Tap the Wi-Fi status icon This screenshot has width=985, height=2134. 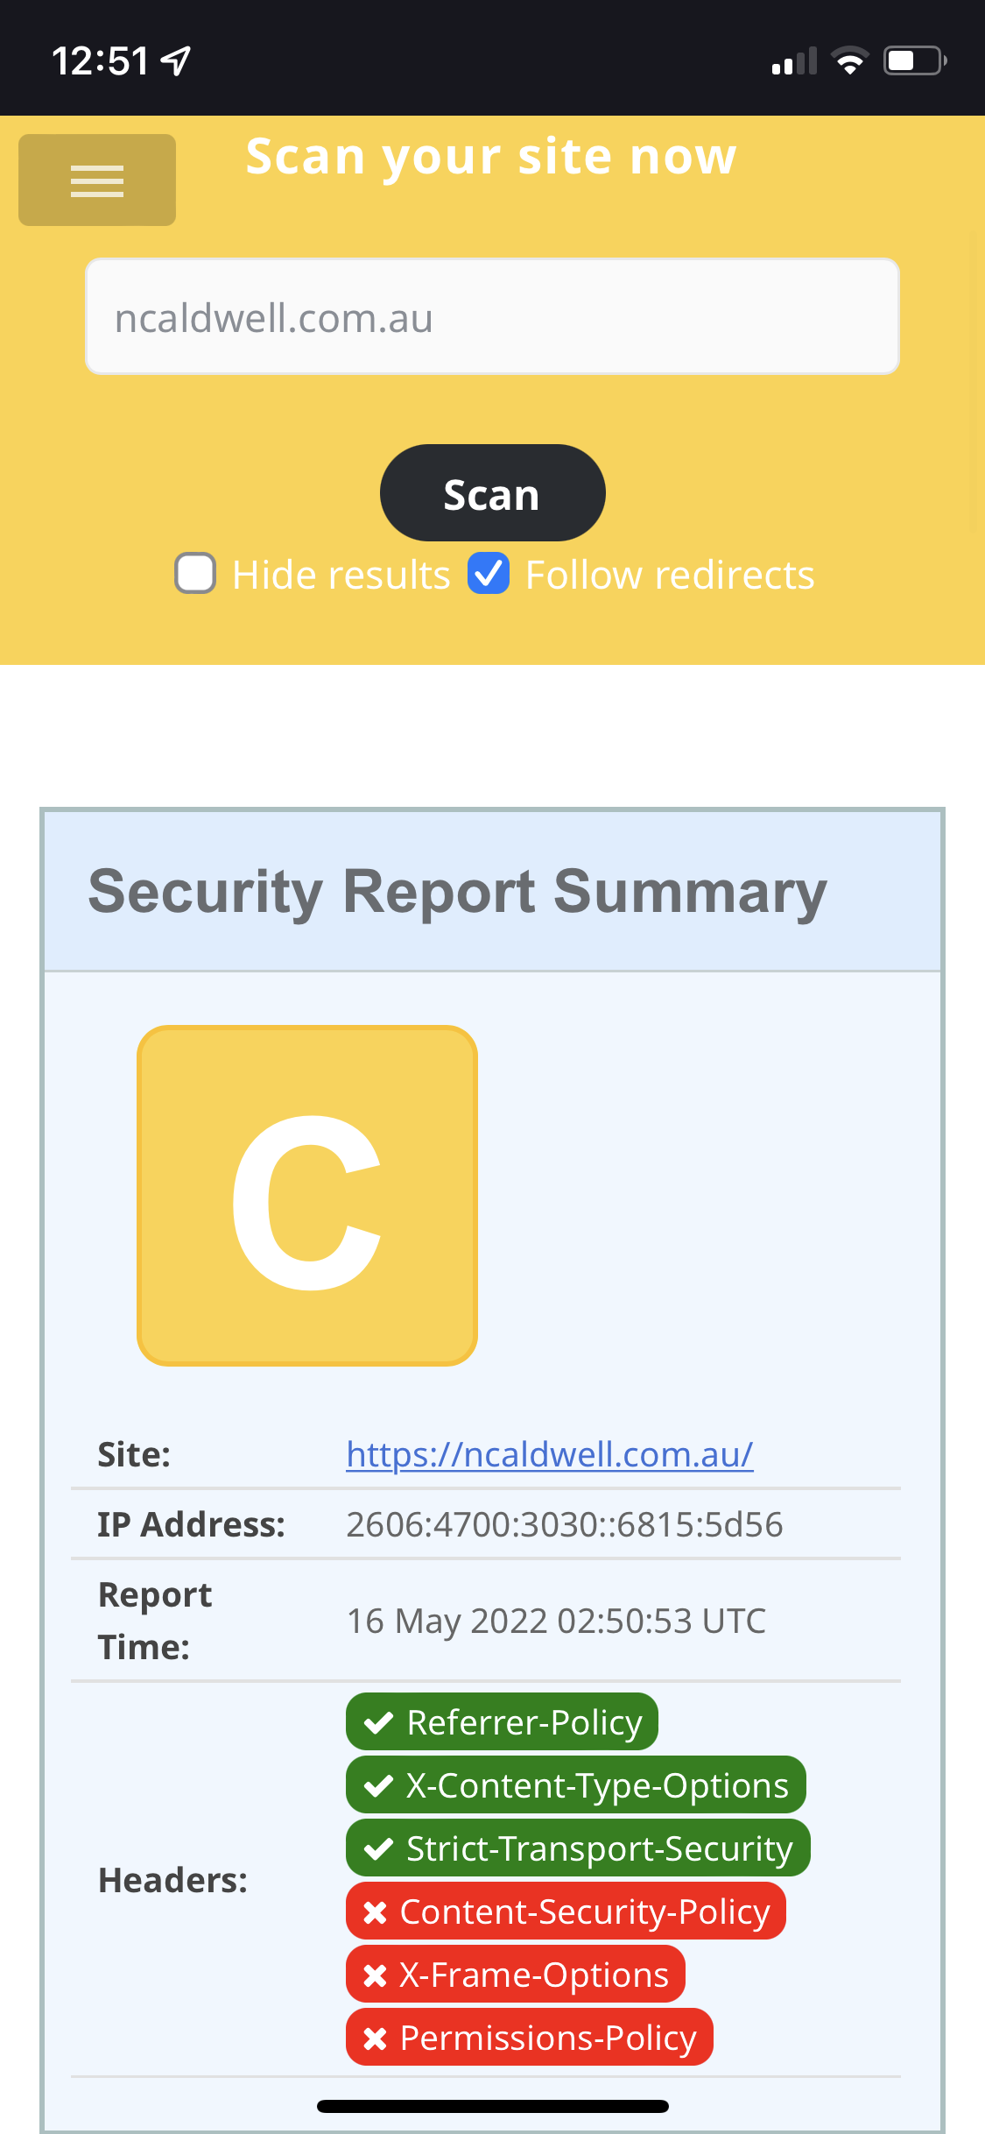point(849,61)
